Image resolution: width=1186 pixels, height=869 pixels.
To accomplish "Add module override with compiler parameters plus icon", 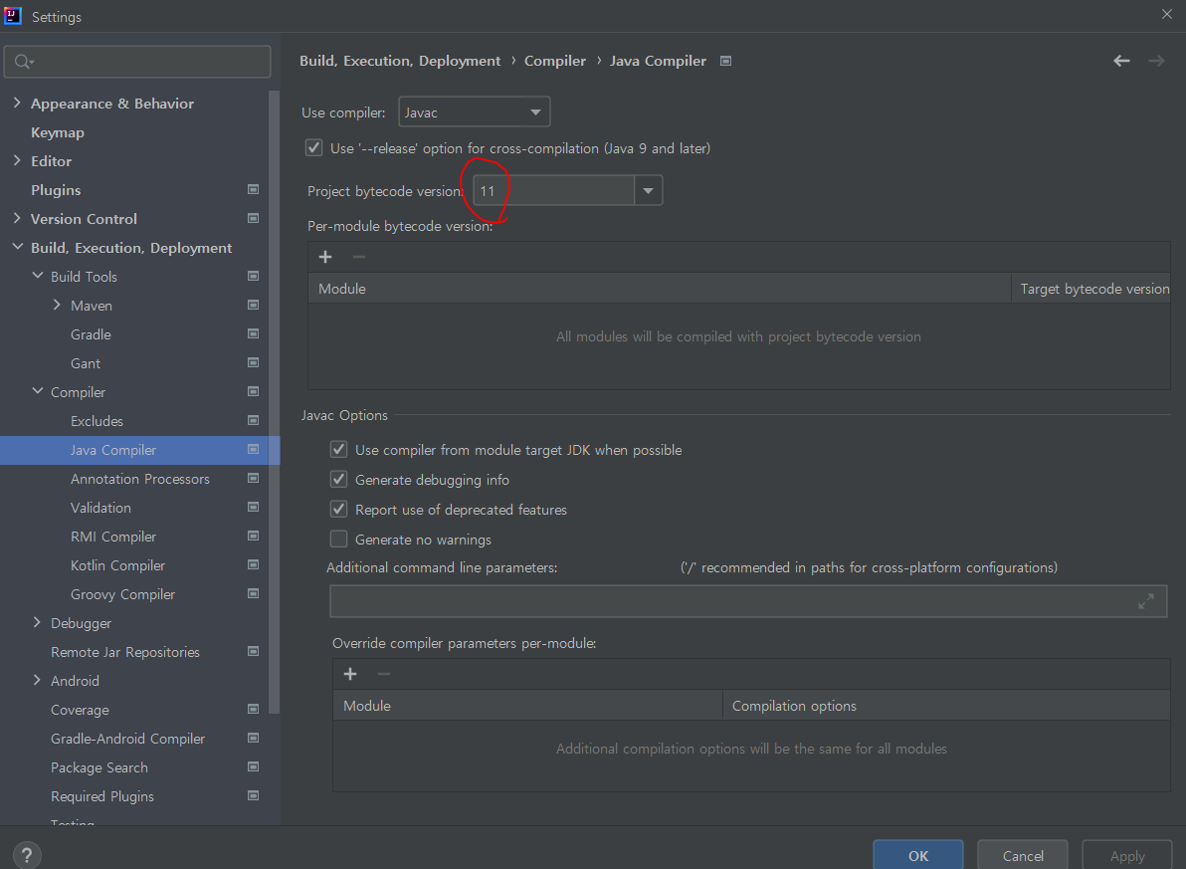I will click(x=350, y=674).
